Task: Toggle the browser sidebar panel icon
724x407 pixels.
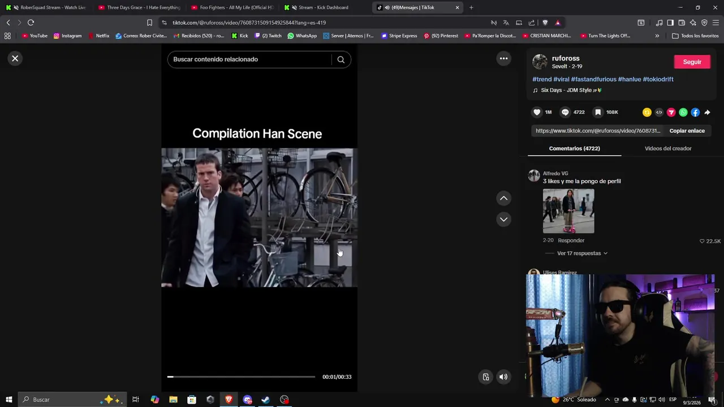Action: (670, 23)
